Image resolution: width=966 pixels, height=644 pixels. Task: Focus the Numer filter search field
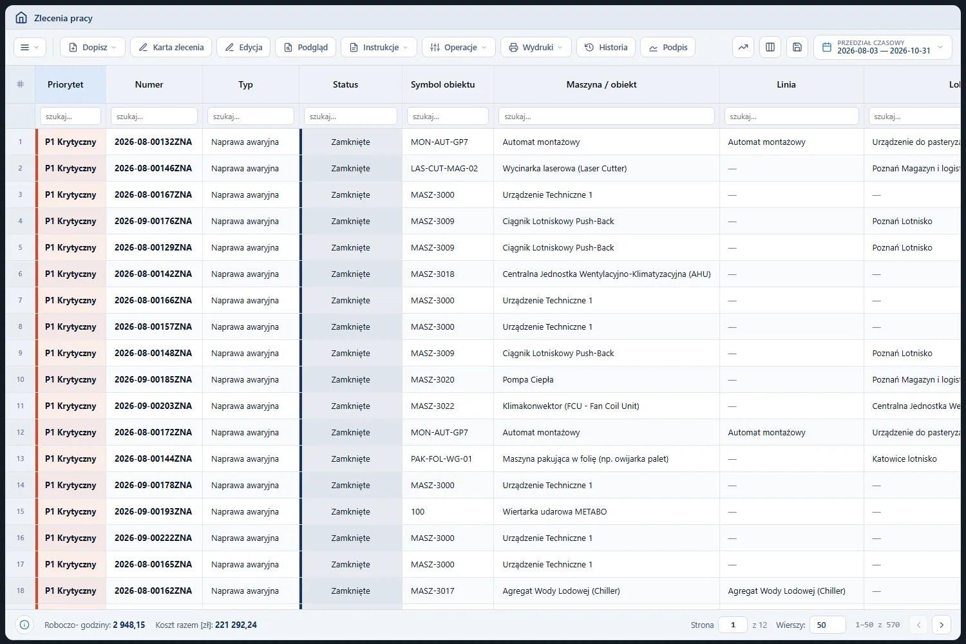click(x=155, y=116)
